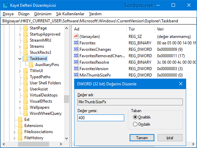Click the tree panel scroll left arrow
The height and width of the screenshot is (148, 197).
[4, 144]
